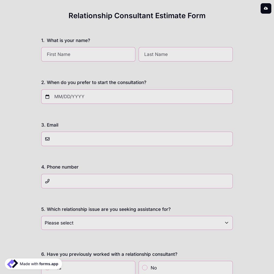Open the consultation issue selection list
Screen dimensions: 274x274
point(137,223)
